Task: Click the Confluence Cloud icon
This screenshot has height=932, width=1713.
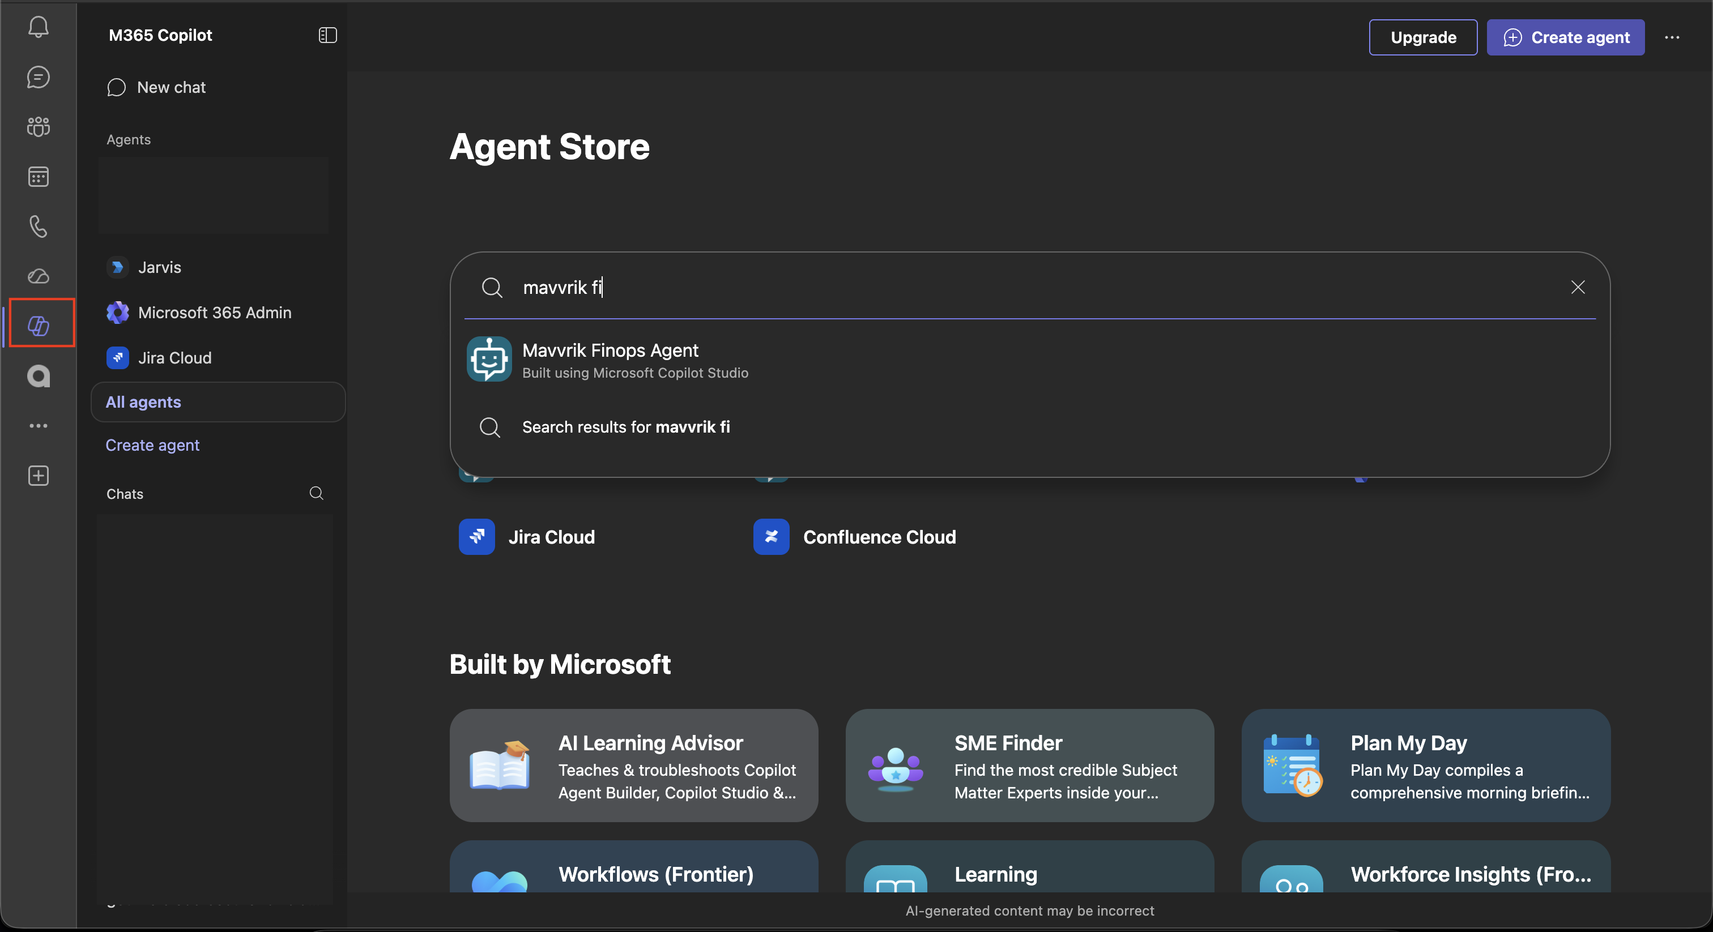Action: (772, 536)
